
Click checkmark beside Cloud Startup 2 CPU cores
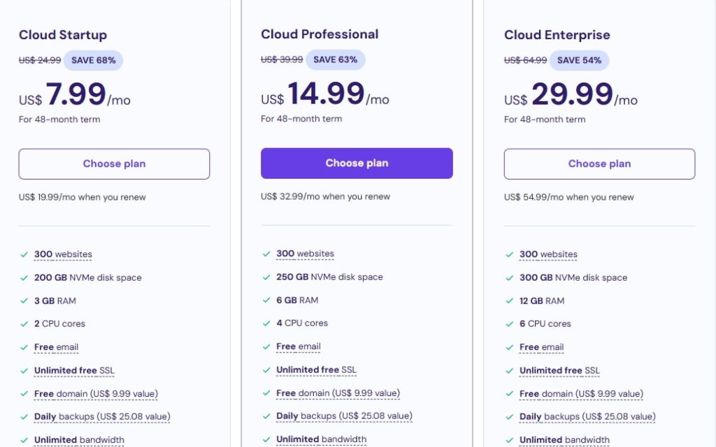[x=24, y=324]
